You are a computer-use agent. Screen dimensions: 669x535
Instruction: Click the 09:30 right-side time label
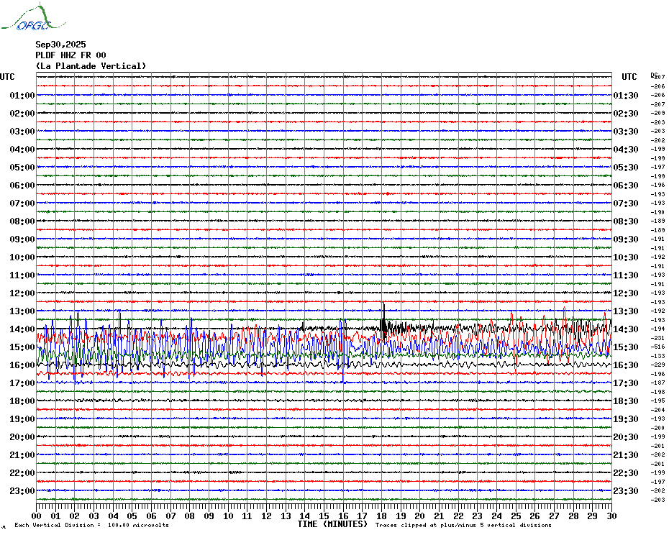click(x=626, y=239)
